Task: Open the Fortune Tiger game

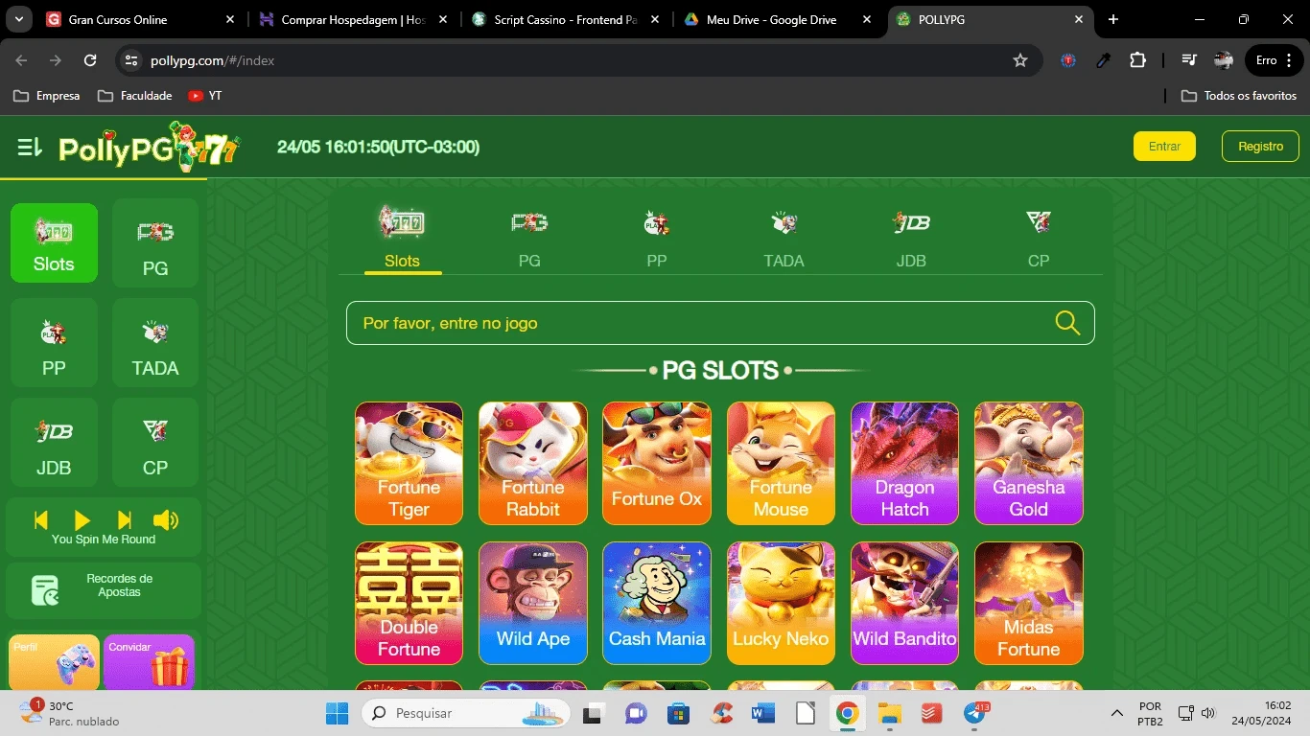Action: tap(409, 464)
